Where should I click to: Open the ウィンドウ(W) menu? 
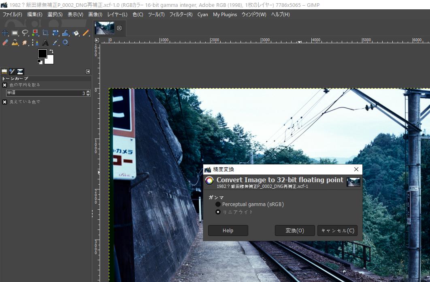coord(254,15)
